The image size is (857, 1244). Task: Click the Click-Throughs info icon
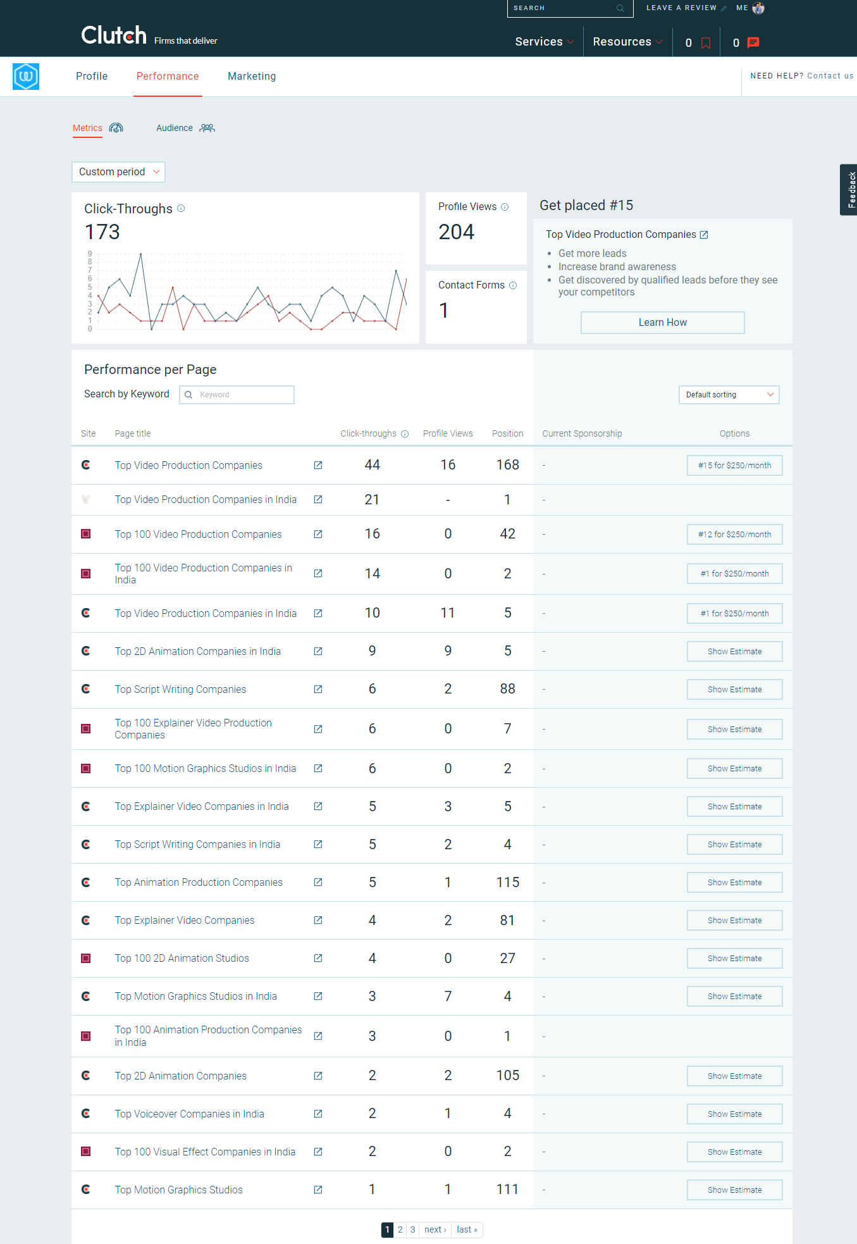click(x=181, y=208)
